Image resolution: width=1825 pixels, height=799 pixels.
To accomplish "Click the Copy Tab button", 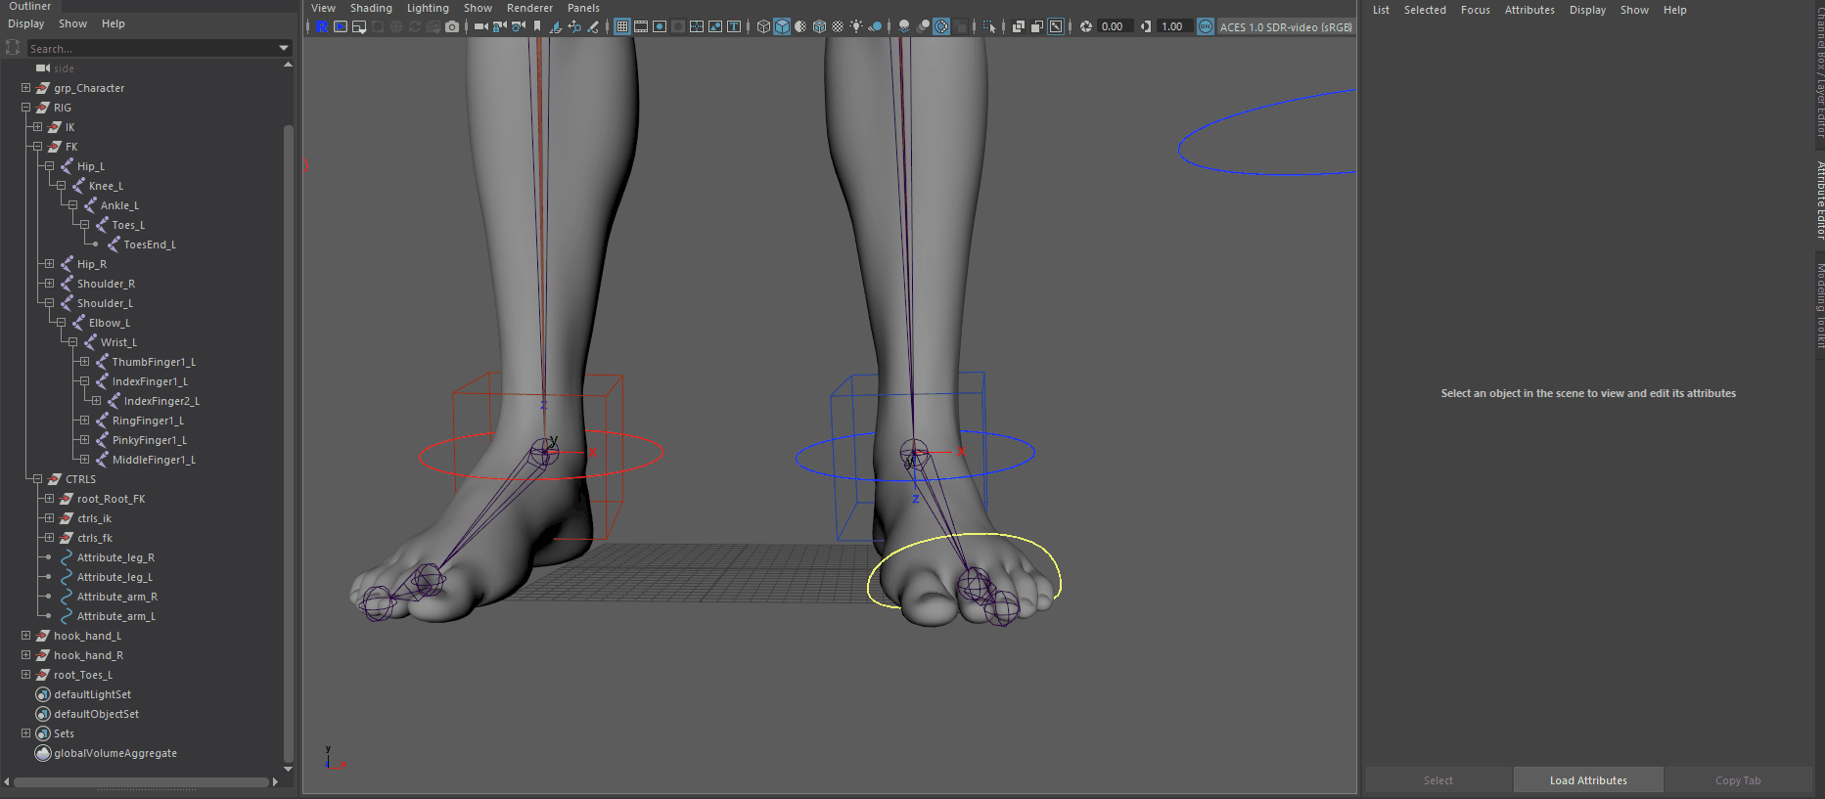I will (1738, 780).
